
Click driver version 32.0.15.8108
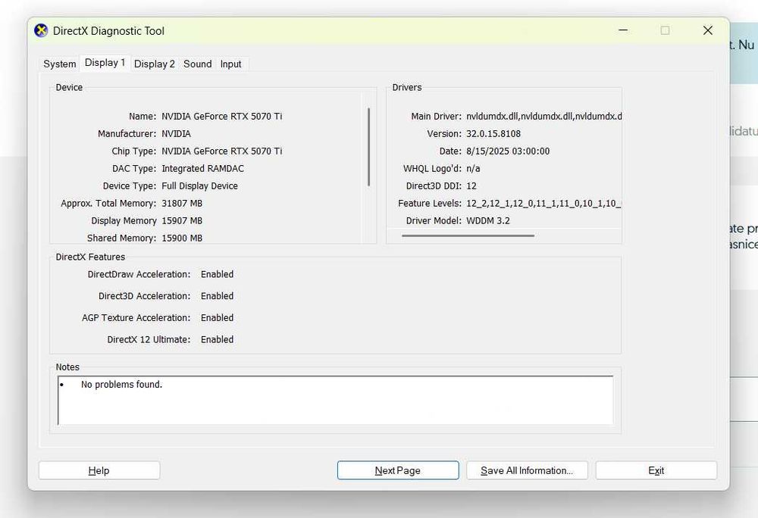pyautogui.click(x=493, y=134)
